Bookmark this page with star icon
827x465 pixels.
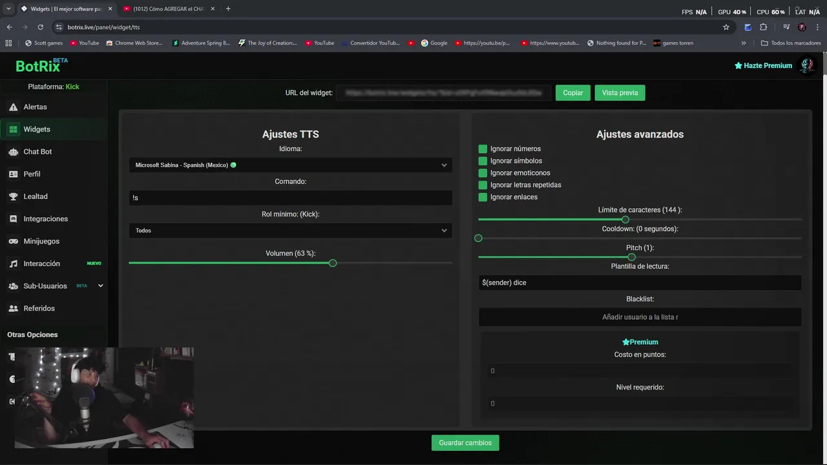click(x=726, y=27)
